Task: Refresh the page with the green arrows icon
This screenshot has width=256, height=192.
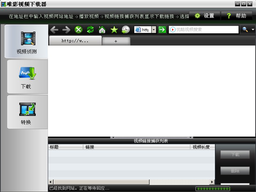Action: (90, 30)
